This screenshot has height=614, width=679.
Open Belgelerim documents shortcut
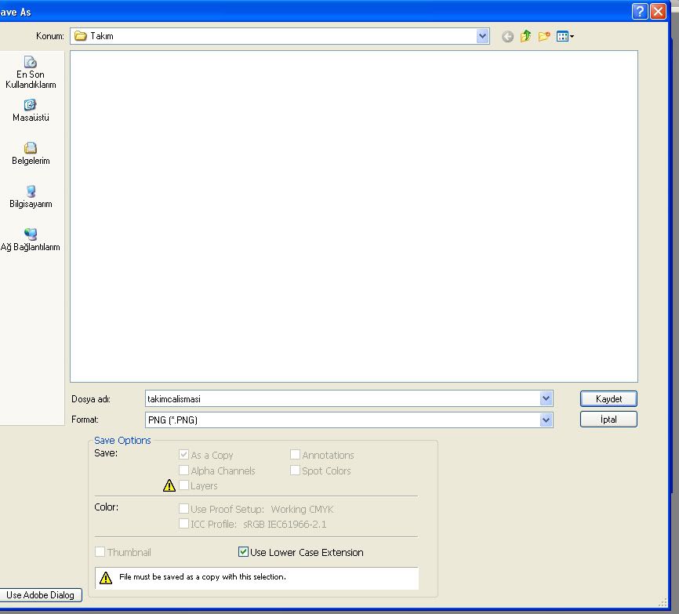pos(31,154)
